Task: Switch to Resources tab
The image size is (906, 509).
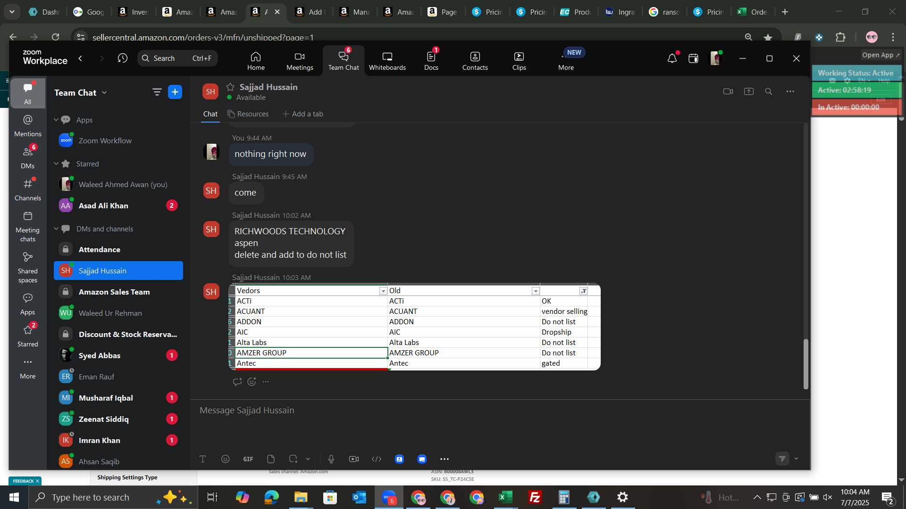Action: click(248, 114)
